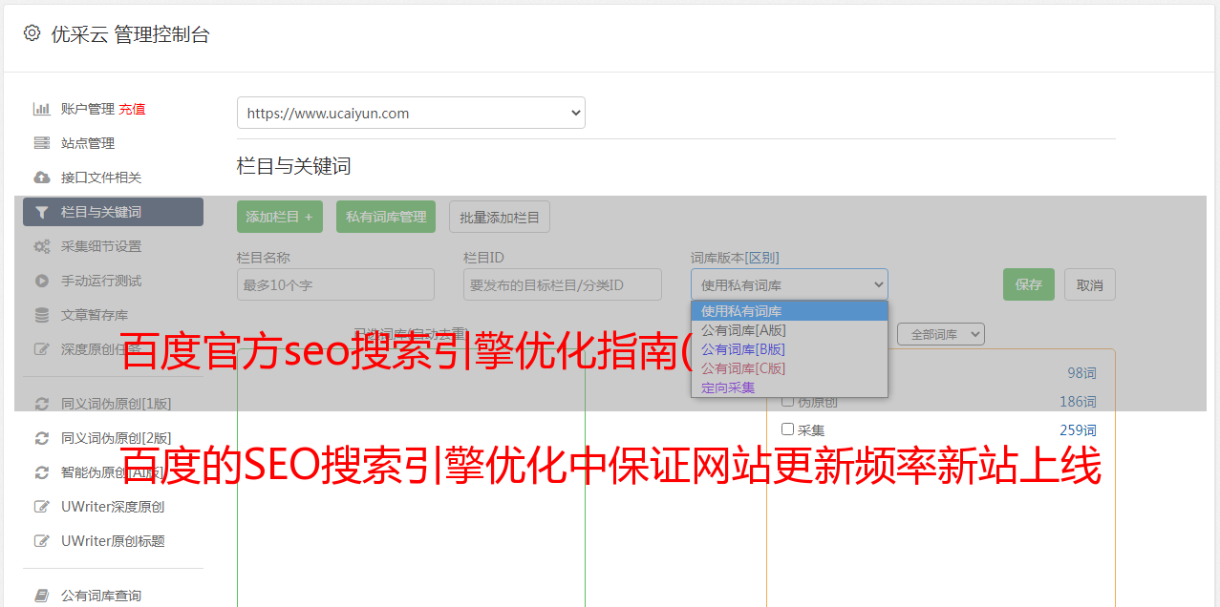
Task: Click the refresh icon for 同义词伪原创[1版]
Action: [41, 404]
